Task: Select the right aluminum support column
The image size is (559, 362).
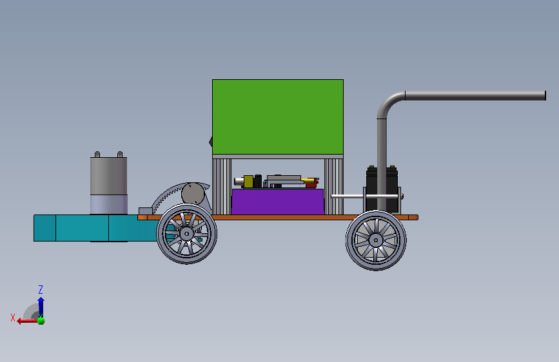Action: 334,187
